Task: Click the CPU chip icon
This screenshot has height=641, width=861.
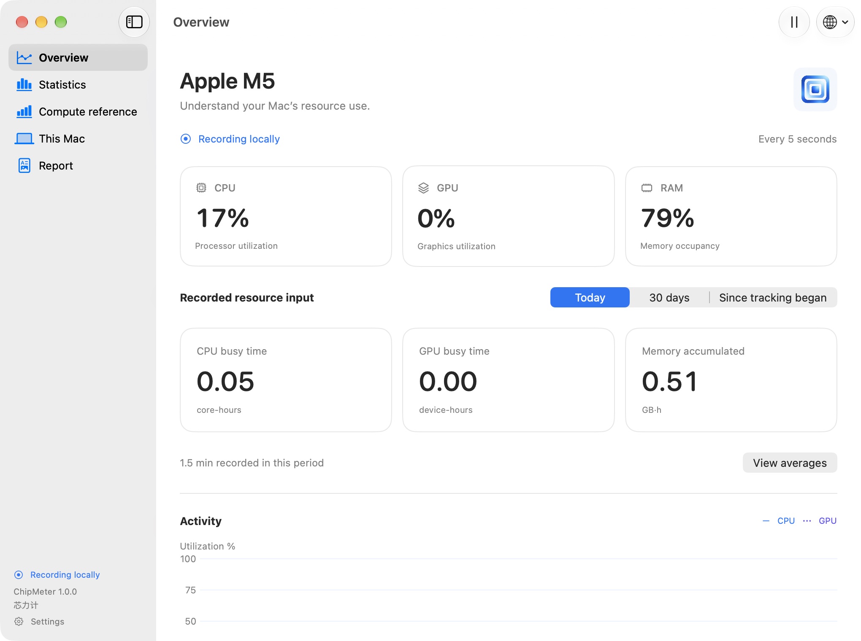Action: pos(201,188)
